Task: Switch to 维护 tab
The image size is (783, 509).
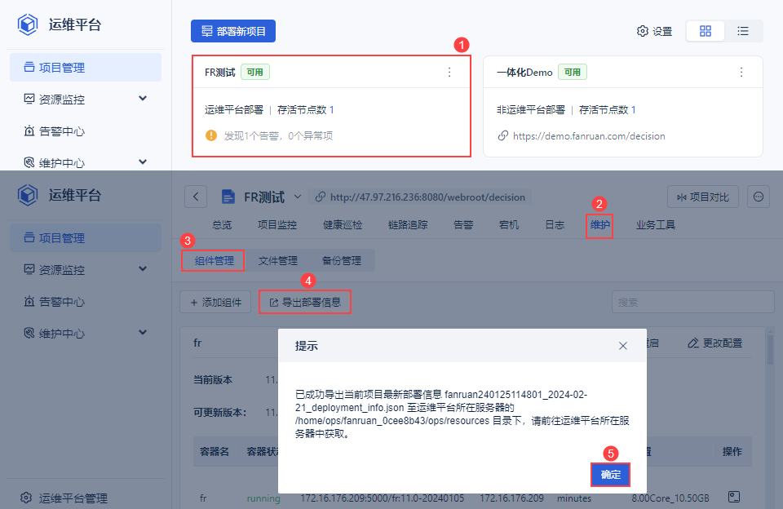Action: [x=599, y=225]
